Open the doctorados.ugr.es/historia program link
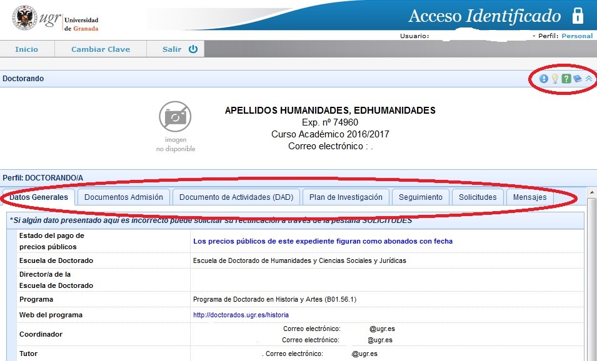Viewport: 597px width, 361px height. (241, 315)
